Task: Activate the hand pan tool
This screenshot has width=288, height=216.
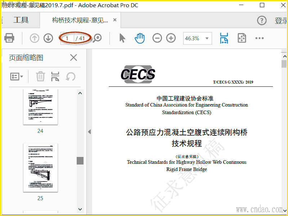Action: coord(140,38)
